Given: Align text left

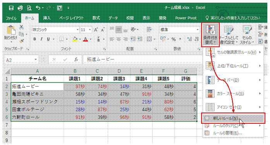Looking at the screenshot, I should (x=112, y=39).
